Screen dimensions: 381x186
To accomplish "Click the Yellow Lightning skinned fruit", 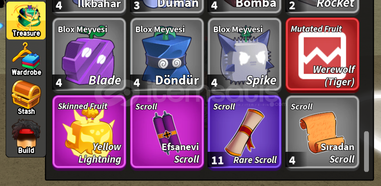I will (x=89, y=132).
